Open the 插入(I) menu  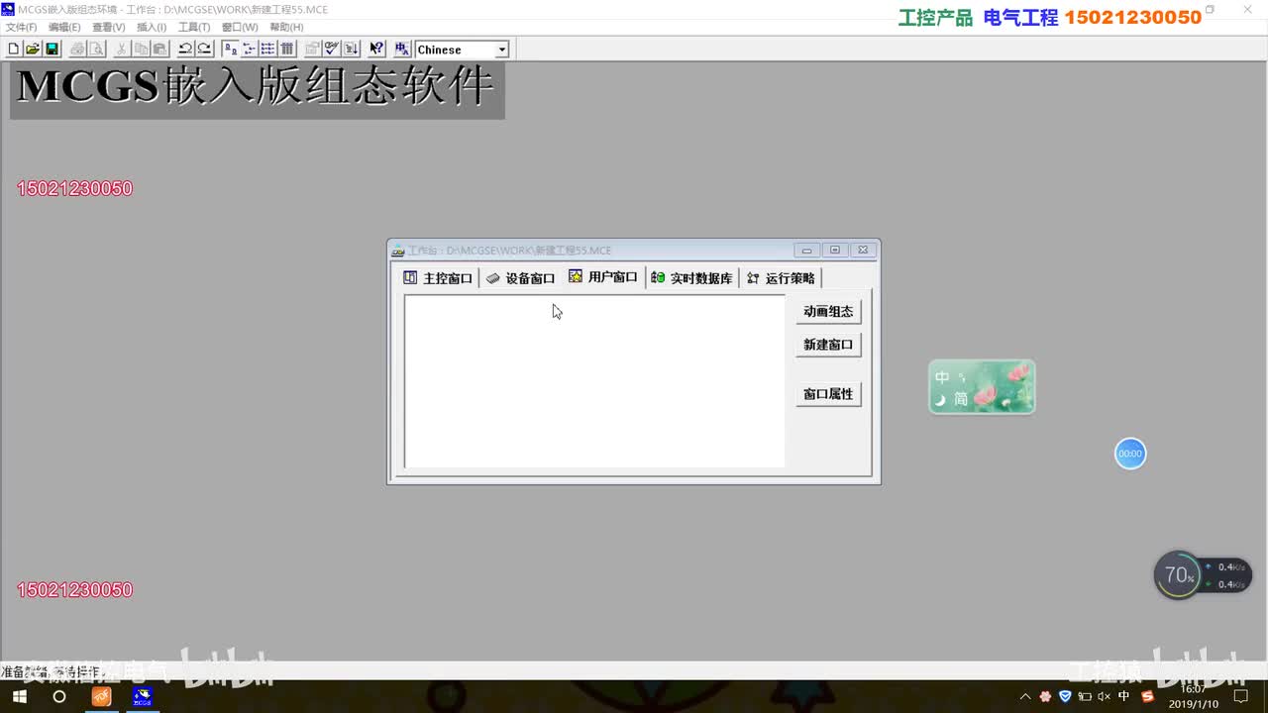click(x=152, y=27)
